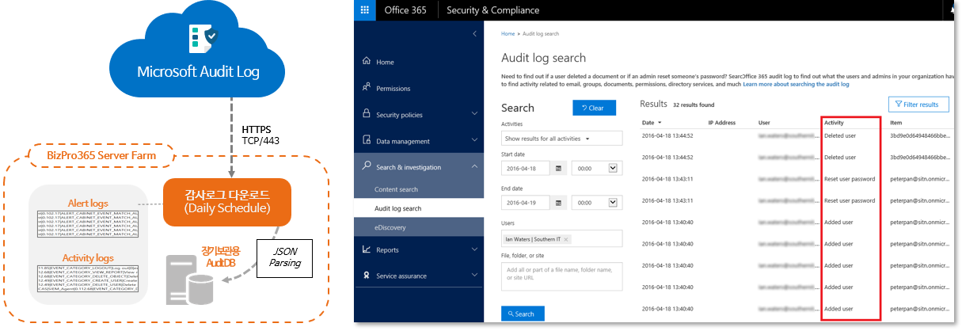Screen dimensions: 962x331
Task: Collapse Search & investigation section chevron
Action: tap(473, 167)
